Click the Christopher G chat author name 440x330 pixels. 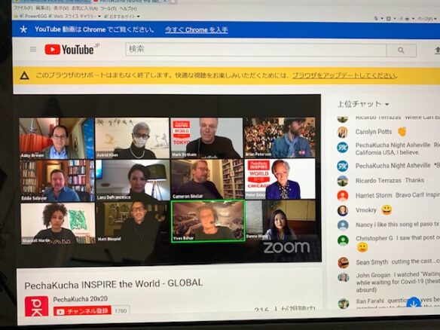[374, 238]
